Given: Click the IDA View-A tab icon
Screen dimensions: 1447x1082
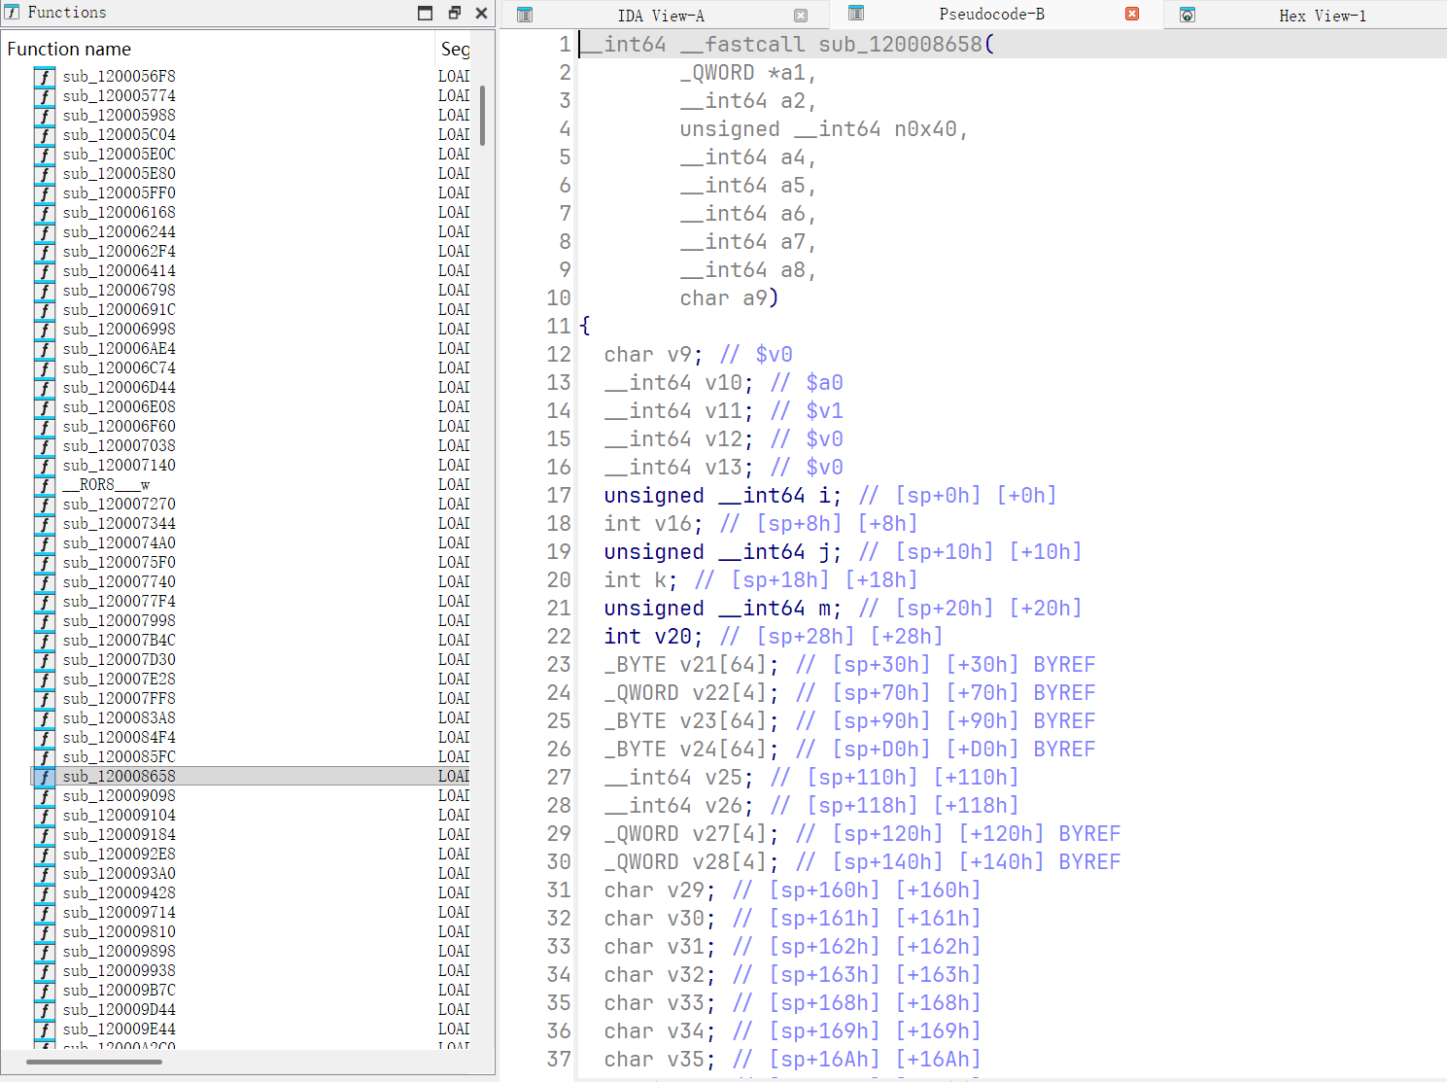Looking at the screenshot, I should pos(524,15).
